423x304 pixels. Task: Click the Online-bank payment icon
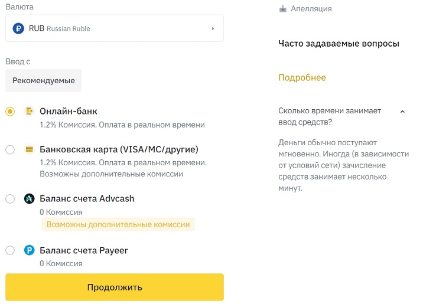tap(29, 111)
